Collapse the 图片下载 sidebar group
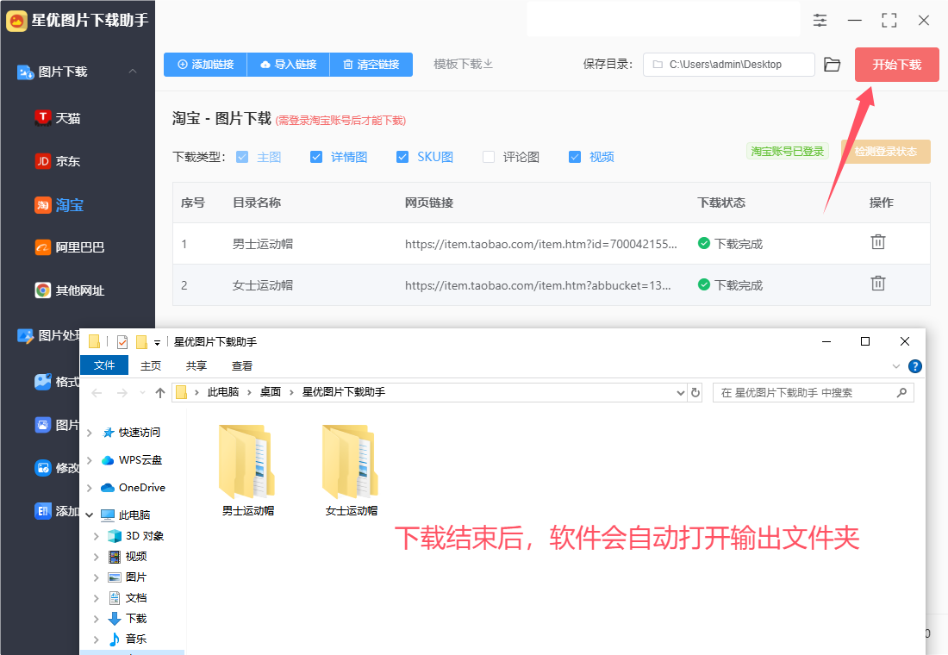The height and width of the screenshot is (655, 948). (133, 72)
